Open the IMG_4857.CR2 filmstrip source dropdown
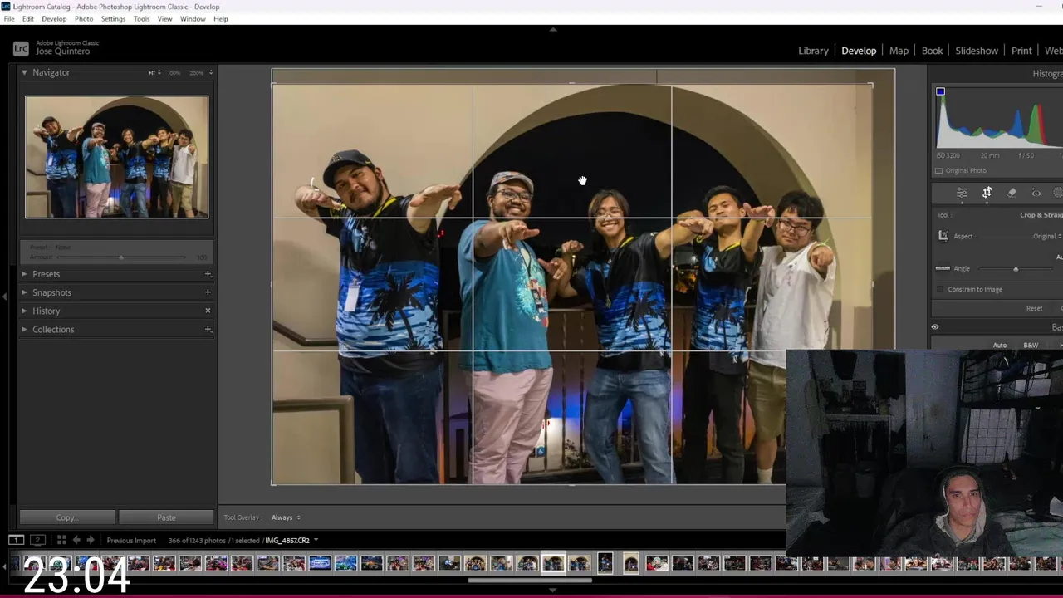1063x598 pixels. [291, 540]
